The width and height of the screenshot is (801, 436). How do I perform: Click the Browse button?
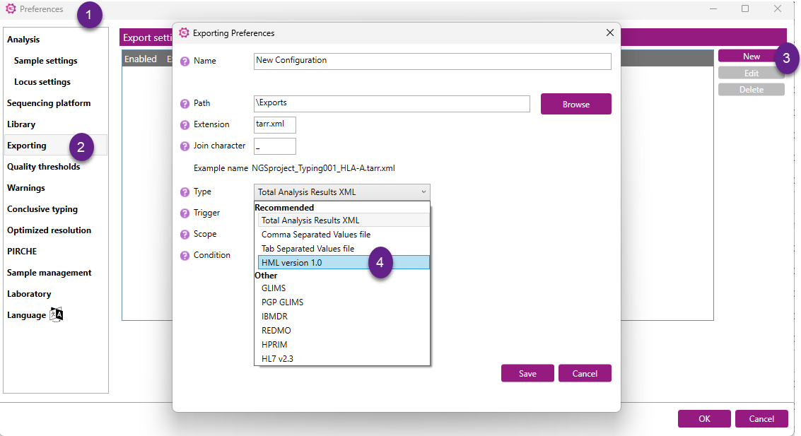pyautogui.click(x=575, y=104)
